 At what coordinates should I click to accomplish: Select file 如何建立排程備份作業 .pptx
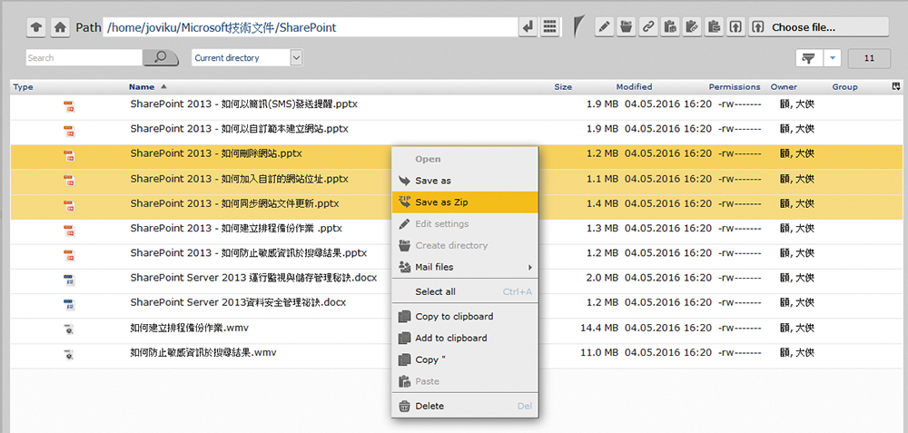point(236,228)
